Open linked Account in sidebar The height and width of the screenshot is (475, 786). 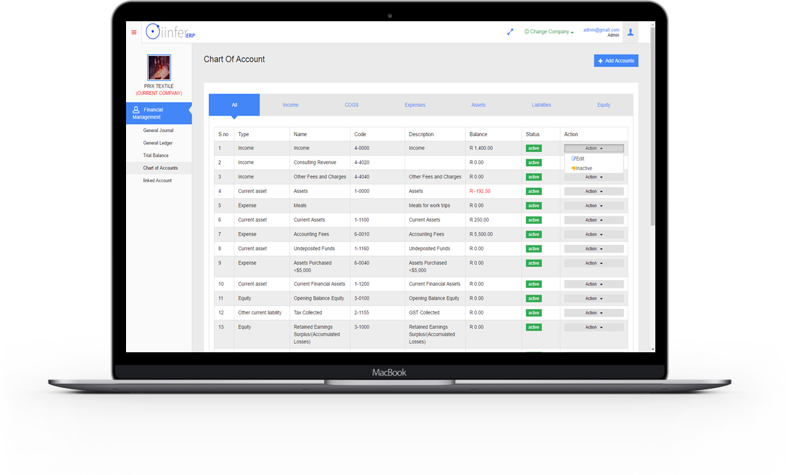click(x=157, y=180)
